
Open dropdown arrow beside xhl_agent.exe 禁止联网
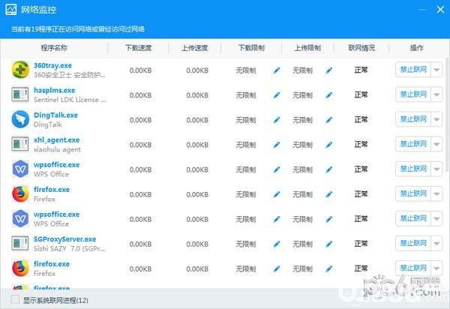tap(436, 144)
